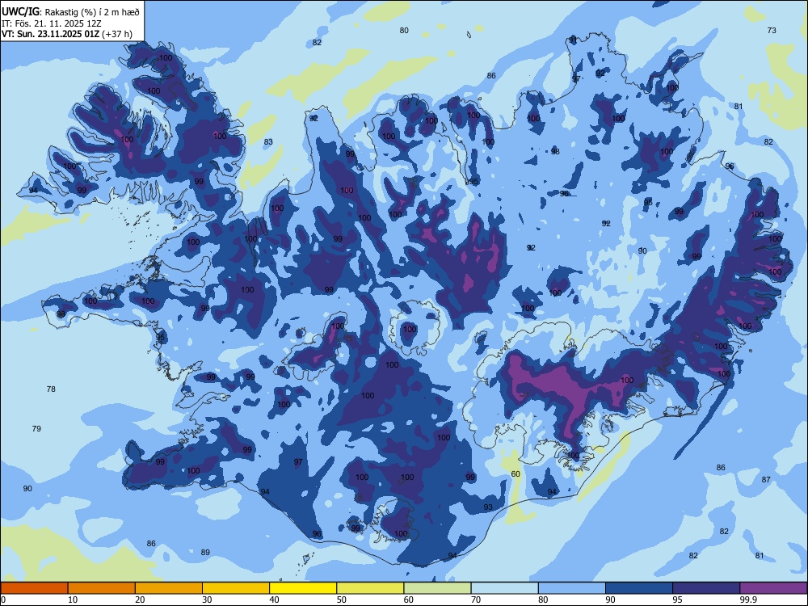Select the 20–30 amber legend swatch
Screen dimensions: 808x606
tap(169, 588)
